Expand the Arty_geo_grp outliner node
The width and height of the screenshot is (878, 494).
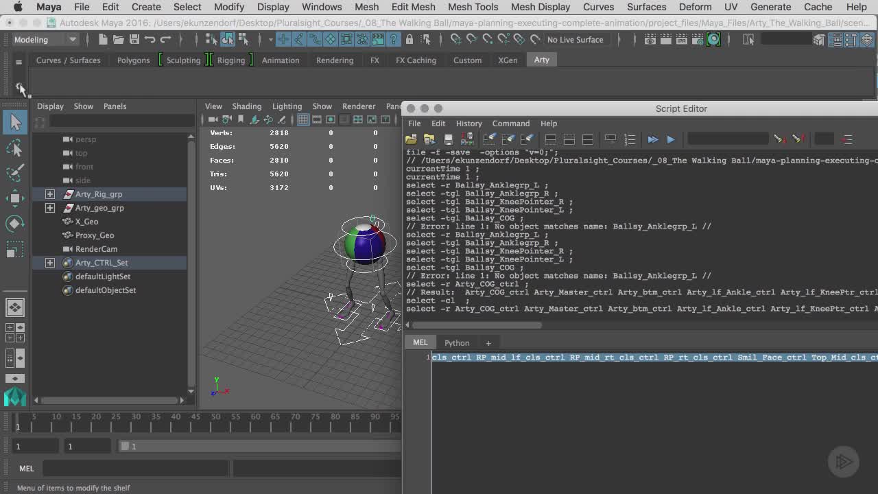[x=50, y=208]
